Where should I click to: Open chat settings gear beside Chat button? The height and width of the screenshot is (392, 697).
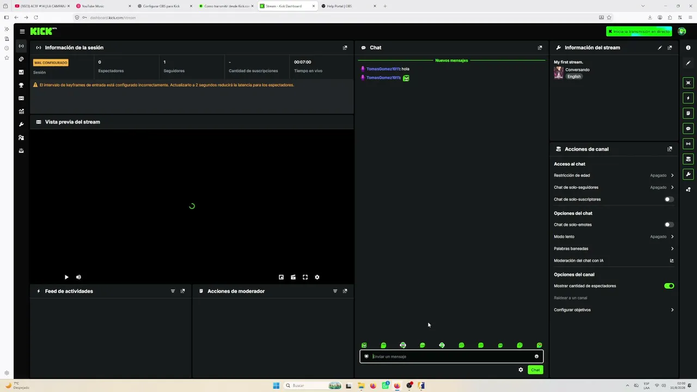point(521,370)
